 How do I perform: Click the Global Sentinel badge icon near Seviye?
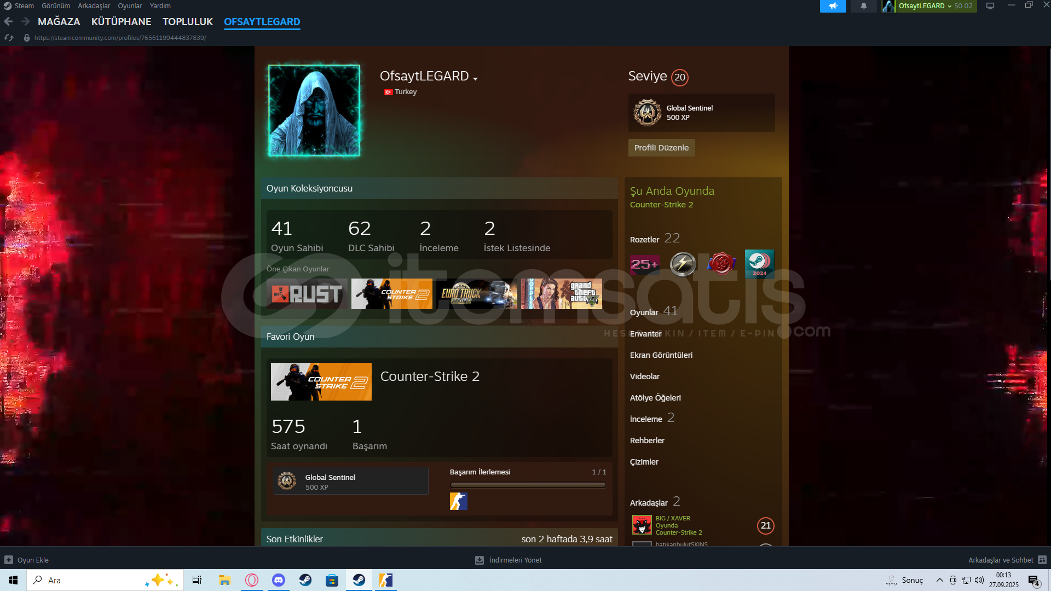pyautogui.click(x=648, y=113)
